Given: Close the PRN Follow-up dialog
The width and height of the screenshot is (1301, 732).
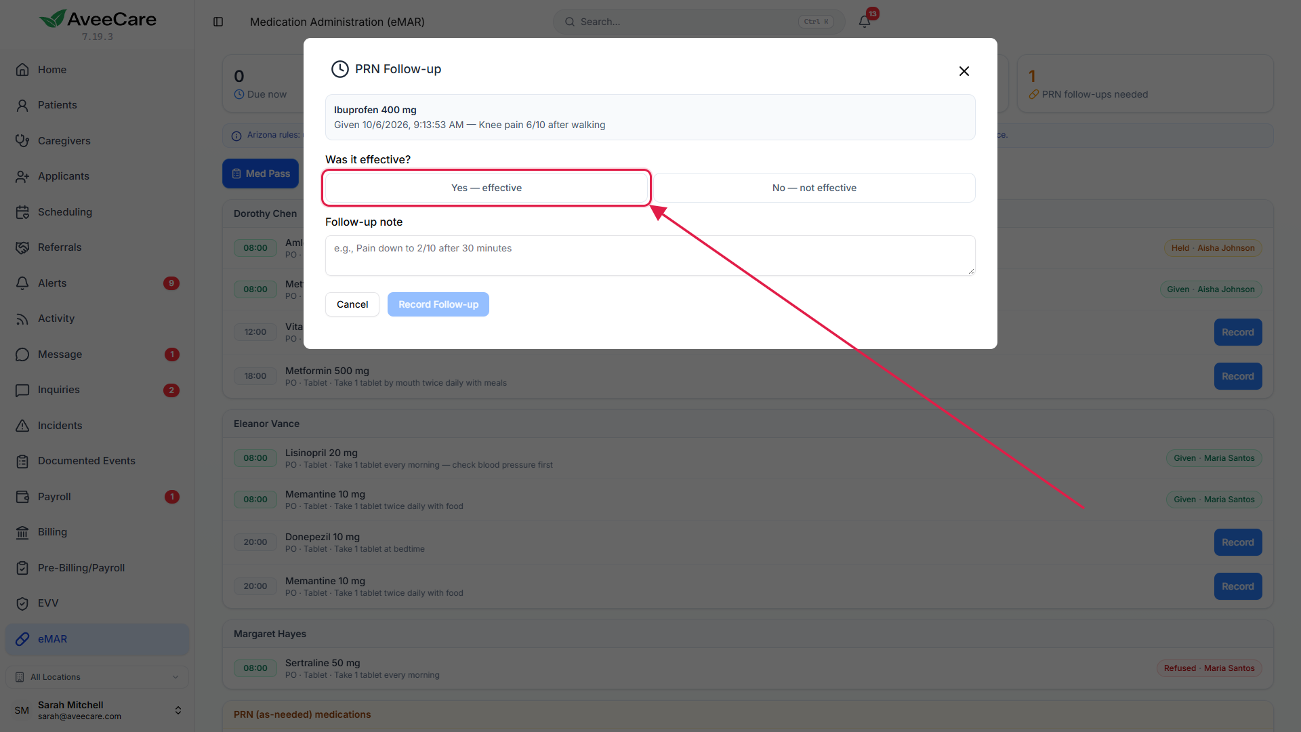Looking at the screenshot, I should [x=964, y=71].
